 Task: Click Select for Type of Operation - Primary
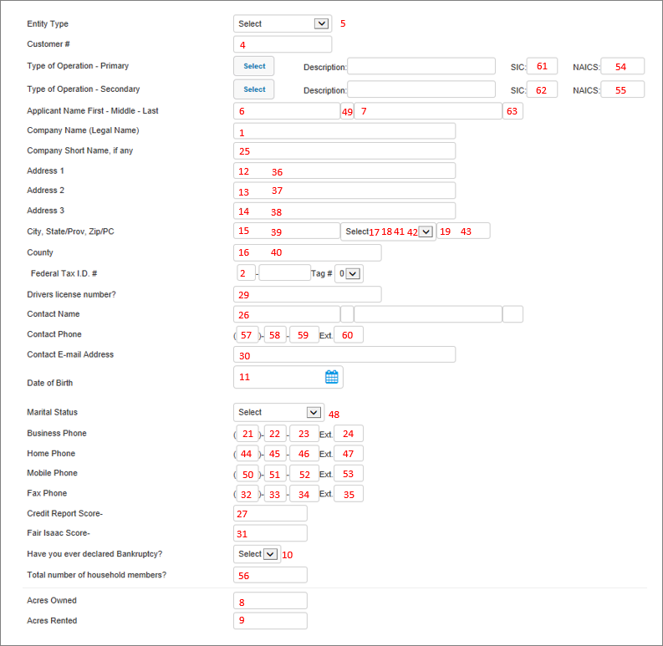pos(254,66)
